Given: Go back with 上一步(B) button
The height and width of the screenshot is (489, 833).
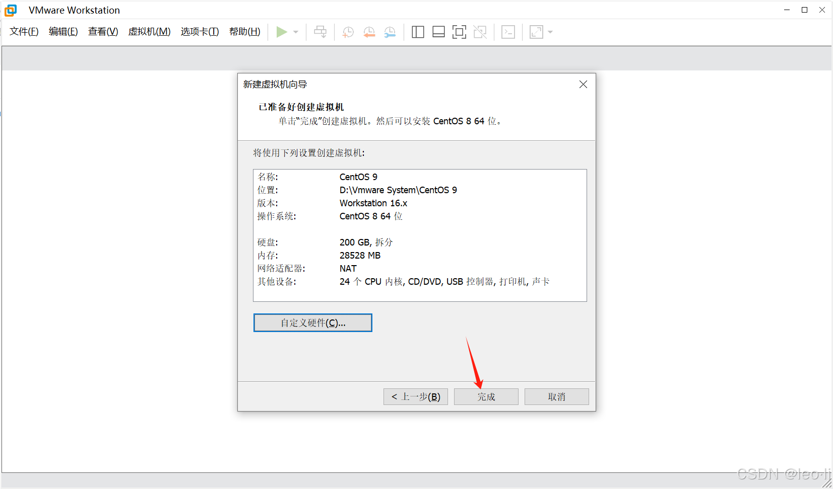Looking at the screenshot, I should click(416, 397).
